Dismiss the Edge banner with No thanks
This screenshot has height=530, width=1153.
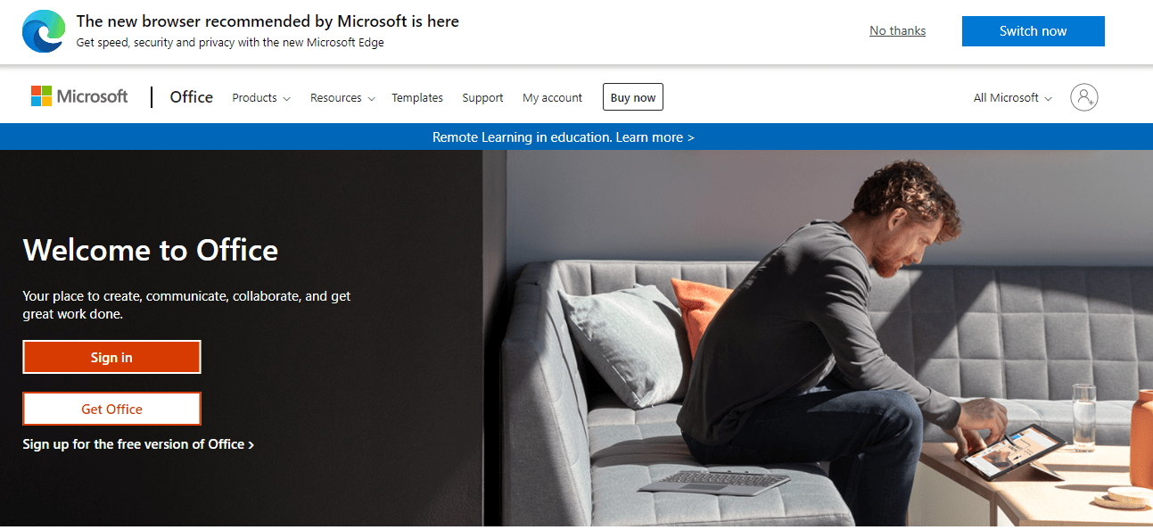[897, 31]
